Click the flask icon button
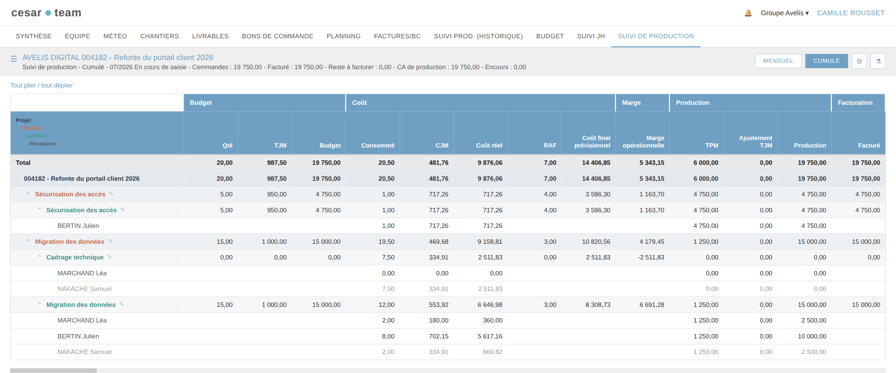The height and width of the screenshot is (373, 896). point(878,61)
